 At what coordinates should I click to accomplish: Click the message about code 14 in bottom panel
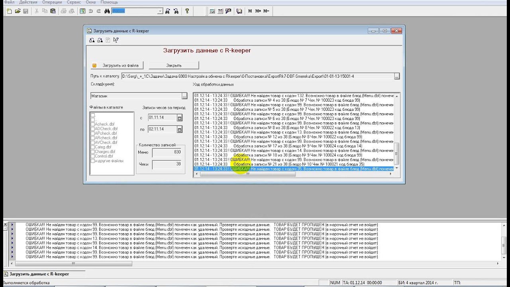coord(202,248)
